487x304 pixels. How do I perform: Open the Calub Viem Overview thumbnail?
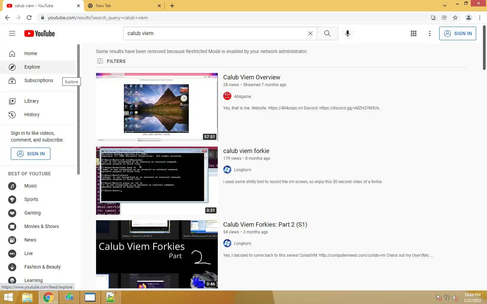157,107
